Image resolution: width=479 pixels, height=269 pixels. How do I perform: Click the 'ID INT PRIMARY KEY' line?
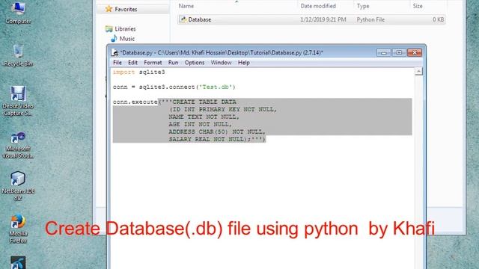[x=223, y=109]
